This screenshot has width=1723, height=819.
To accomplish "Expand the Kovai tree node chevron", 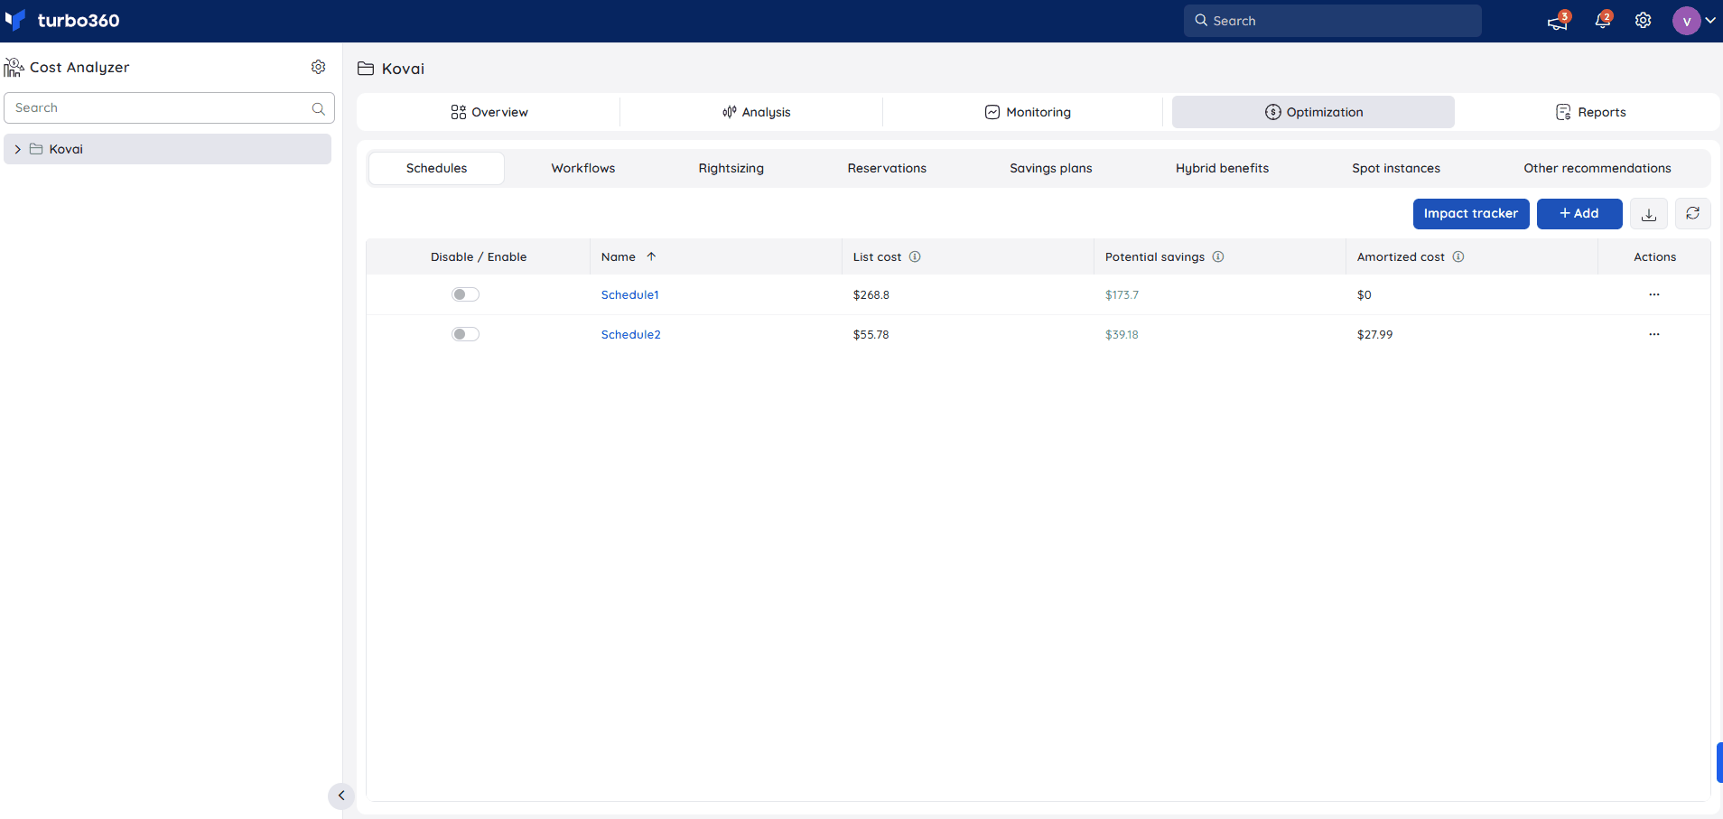I will (x=17, y=149).
